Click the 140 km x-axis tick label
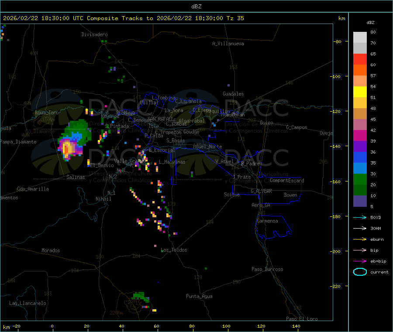 click(x=296, y=326)
